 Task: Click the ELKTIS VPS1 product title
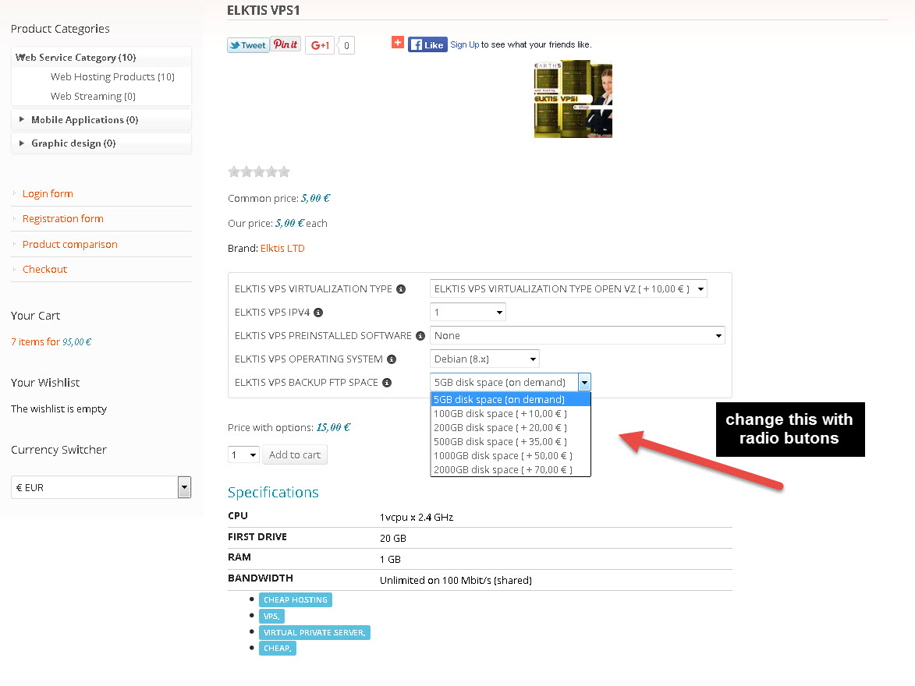(x=263, y=10)
